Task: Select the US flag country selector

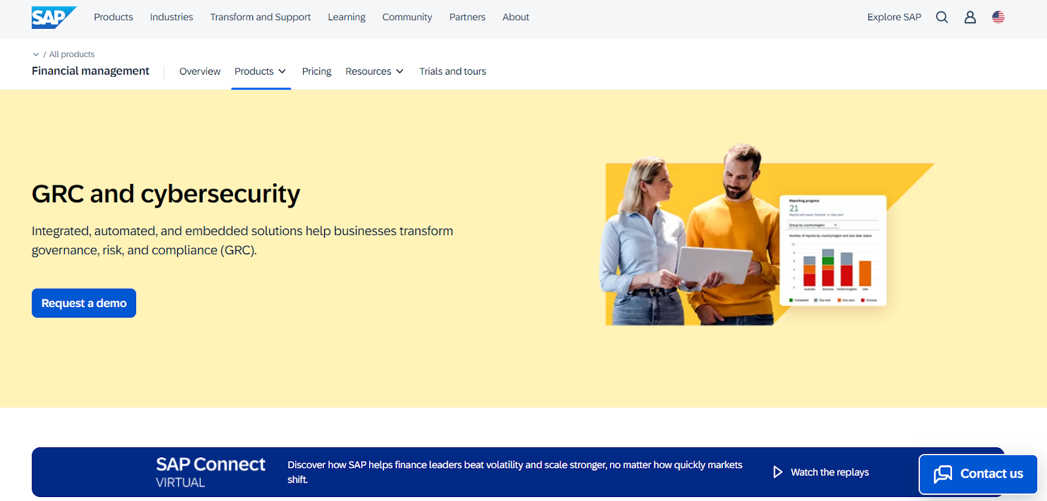Action: coord(998,17)
